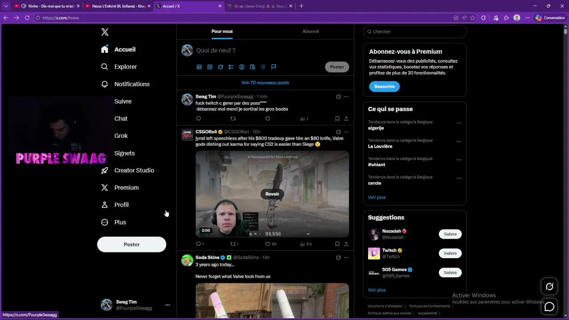Replay the CSGORoll video with Revoir
Image resolution: width=569 pixels, height=320 pixels.
[272, 194]
